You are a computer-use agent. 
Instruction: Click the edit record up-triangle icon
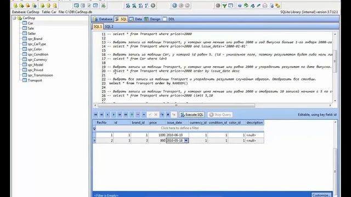click(144, 114)
